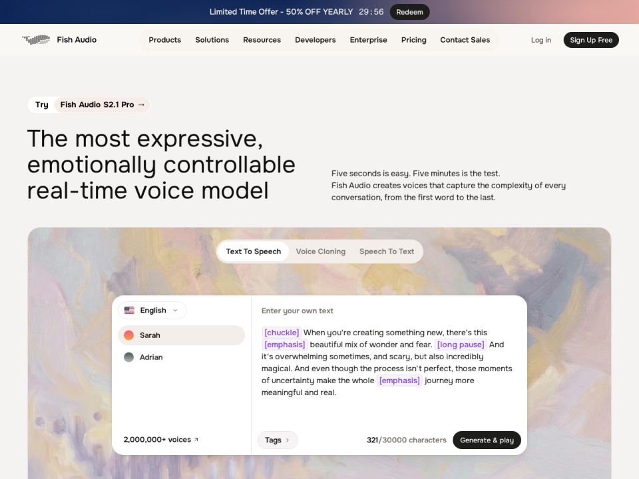Click the 'Enter your own text' label
This screenshot has width=639, height=479.
click(x=297, y=311)
